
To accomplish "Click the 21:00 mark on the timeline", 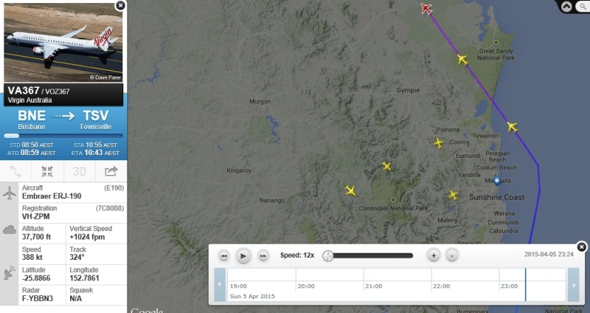I will pos(373,286).
